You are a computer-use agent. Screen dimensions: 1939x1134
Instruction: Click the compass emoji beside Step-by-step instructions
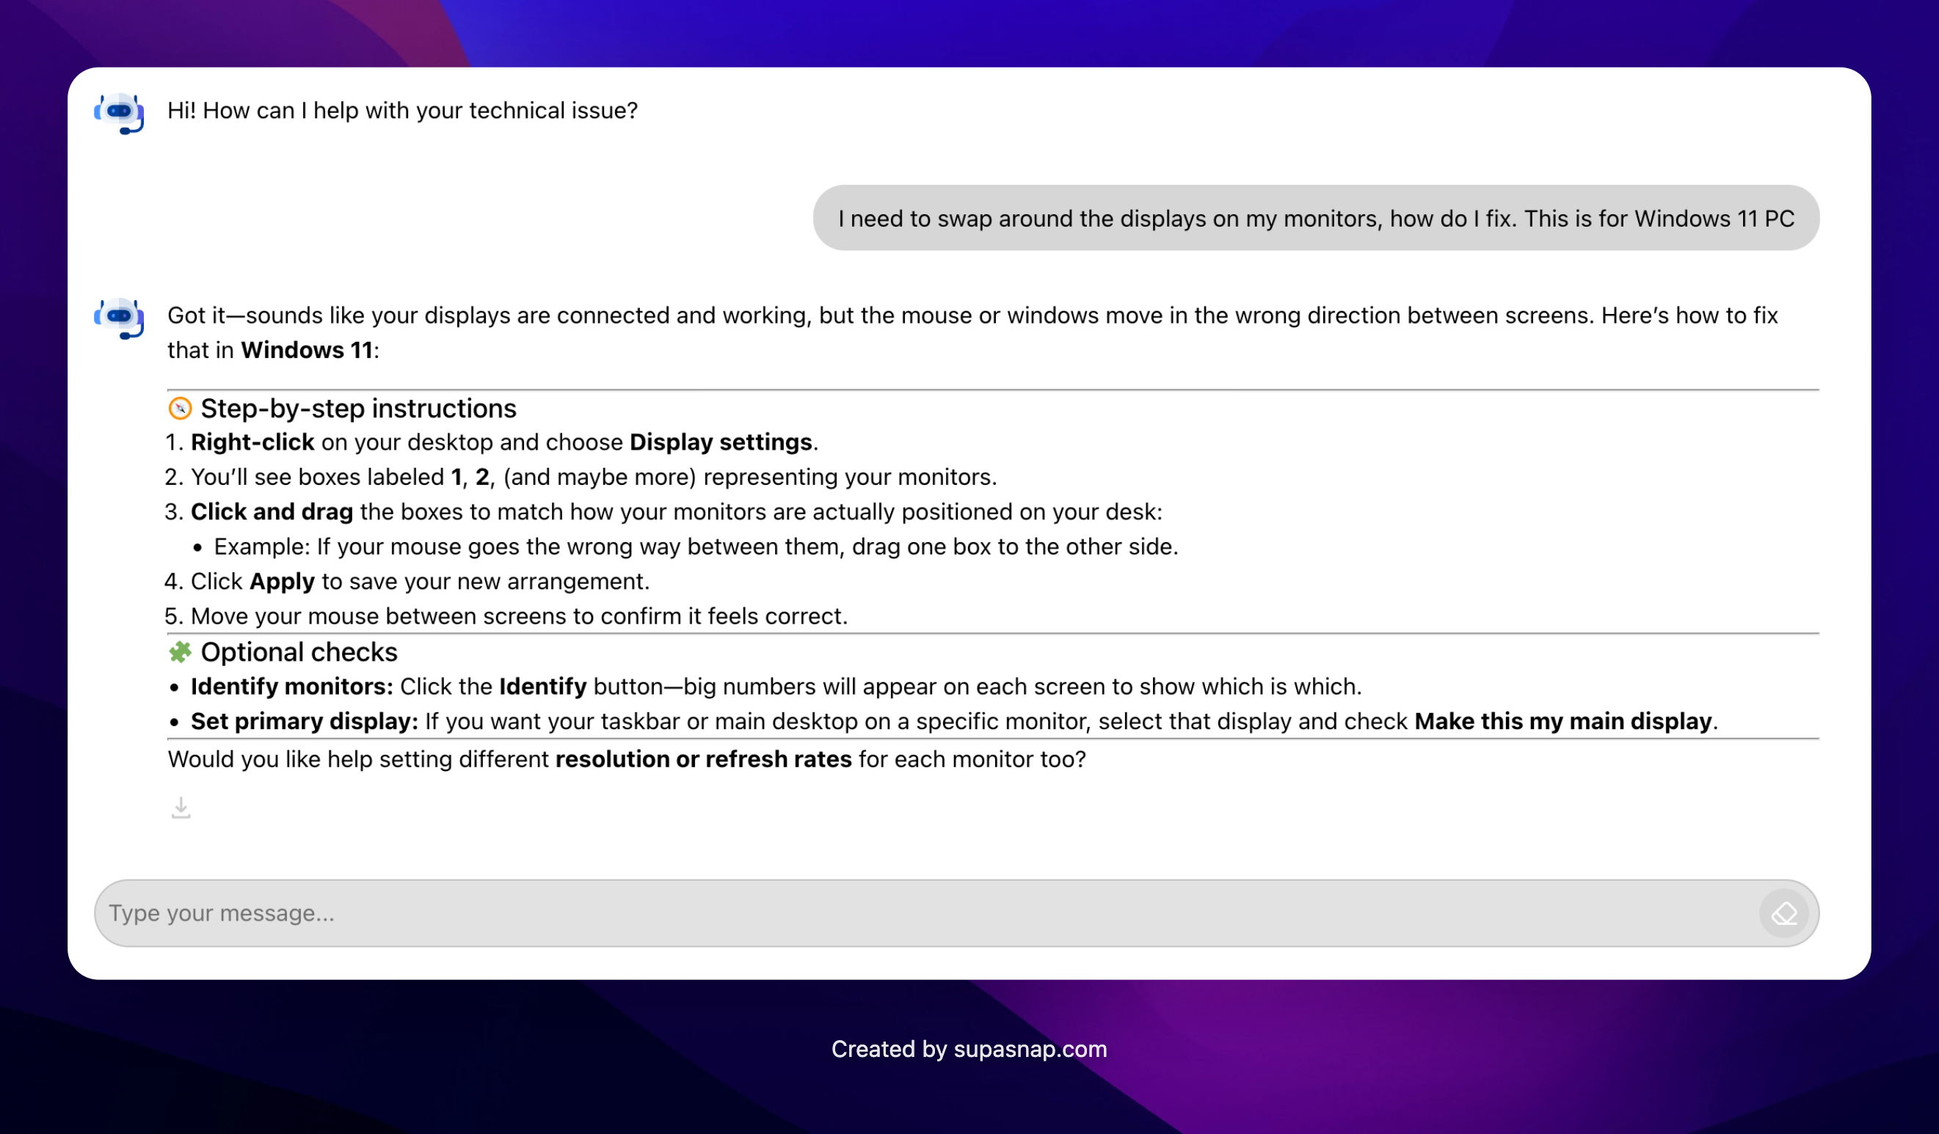(179, 409)
